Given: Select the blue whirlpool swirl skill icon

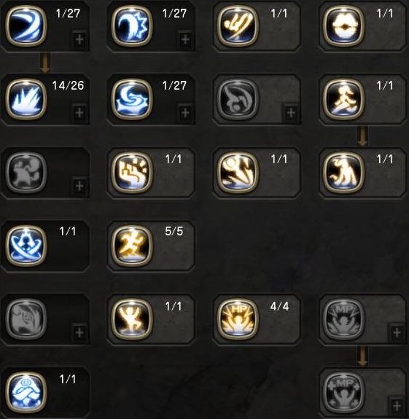Looking at the screenshot, I should 132,99.
